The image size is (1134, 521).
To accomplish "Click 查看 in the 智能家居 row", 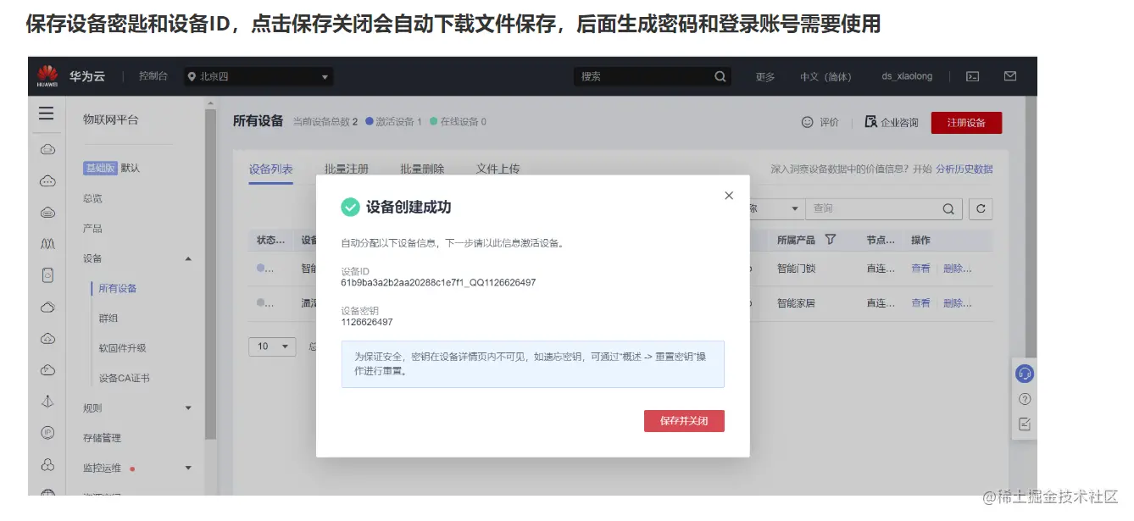I will click(x=920, y=303).
